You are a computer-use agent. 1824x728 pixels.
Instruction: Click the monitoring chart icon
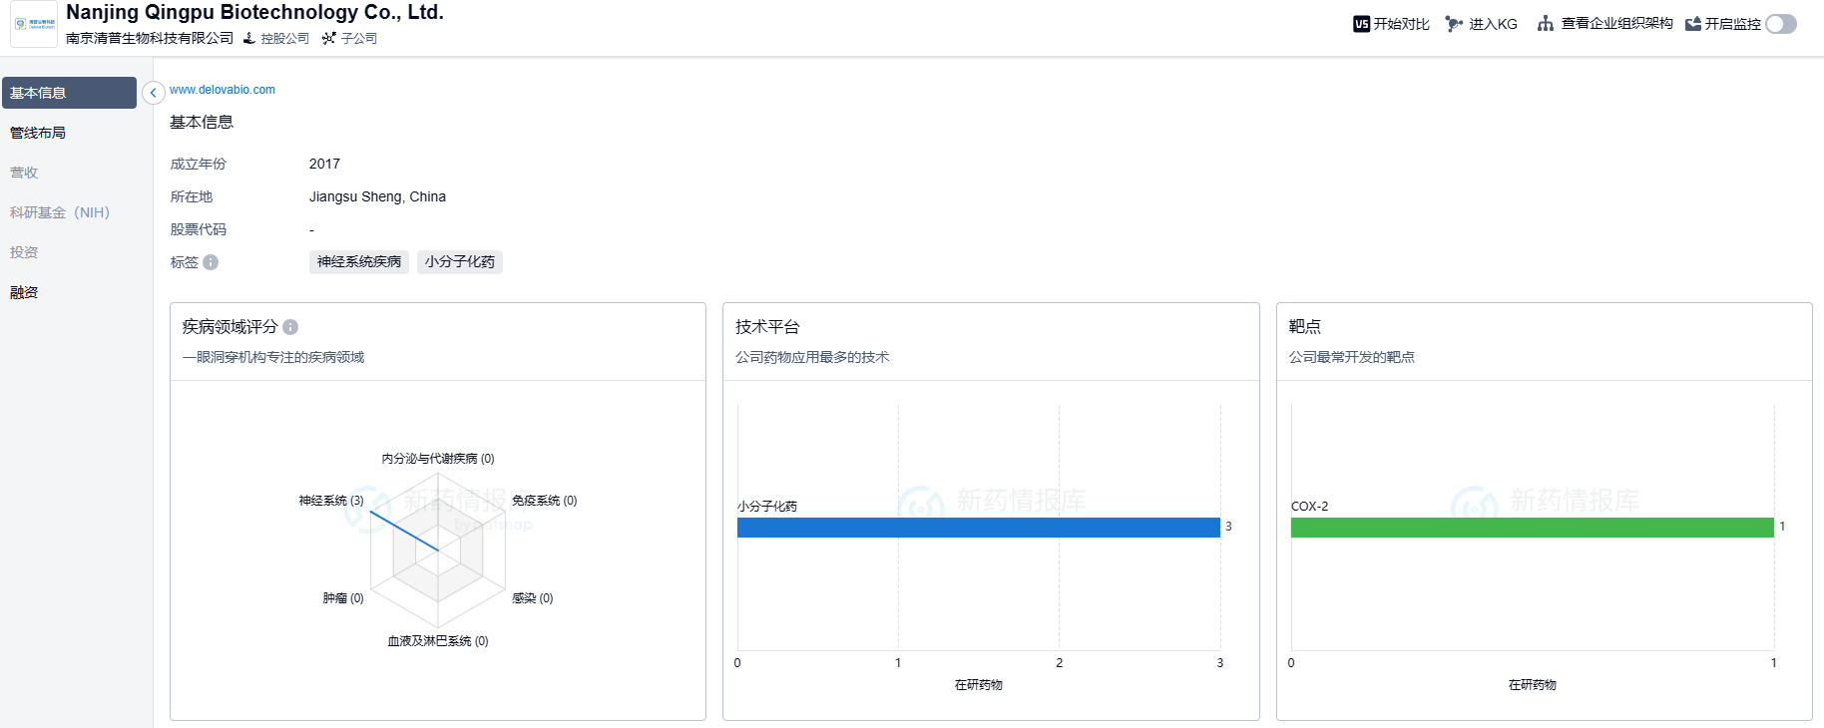[x=1692, y=24]
